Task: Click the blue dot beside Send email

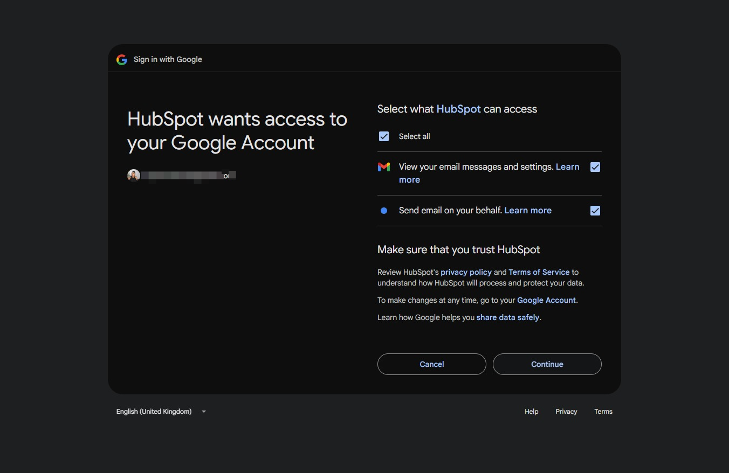Action: click(384, 211)
